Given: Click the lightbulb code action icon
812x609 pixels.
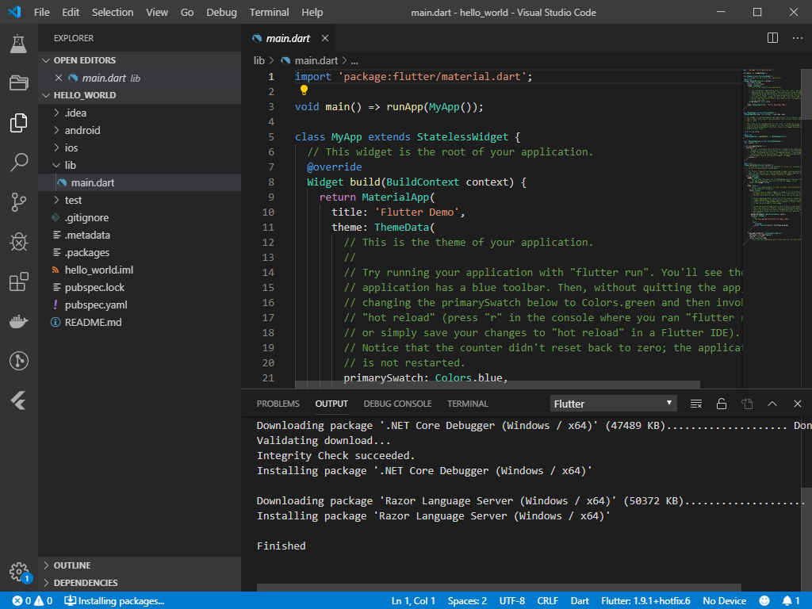Looking at the screenshot, I should pyautogui.click(x=304, y=90).
